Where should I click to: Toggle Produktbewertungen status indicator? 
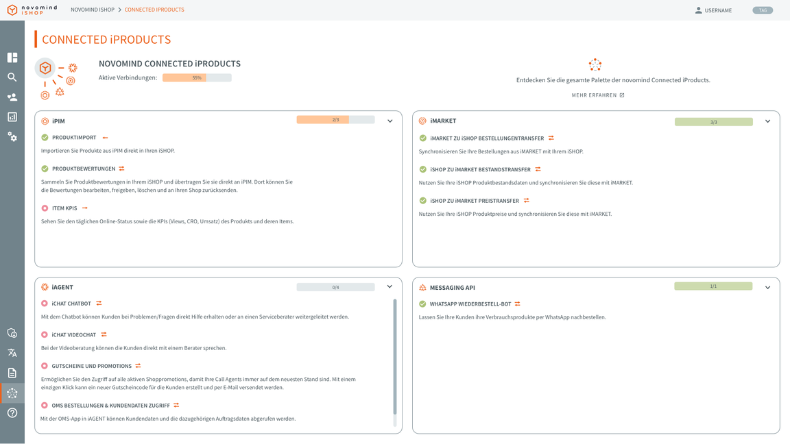pos(45,169)
